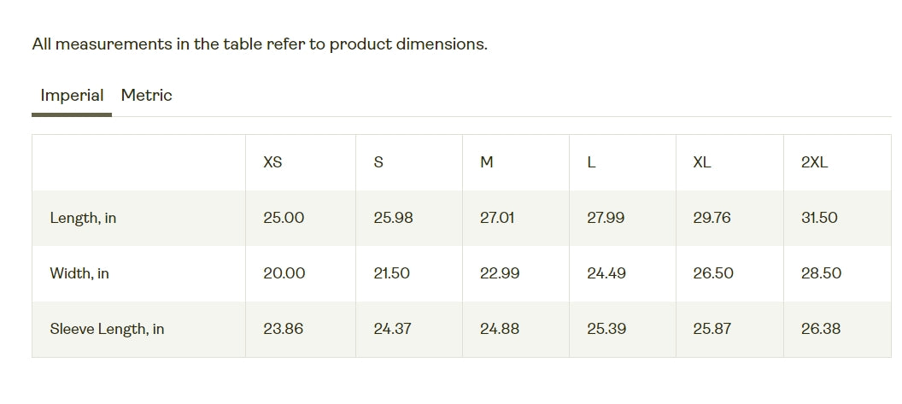This screenshot has height=404, width=902.
Task: Click the M size column header
Action: click(x=487, y=163)
